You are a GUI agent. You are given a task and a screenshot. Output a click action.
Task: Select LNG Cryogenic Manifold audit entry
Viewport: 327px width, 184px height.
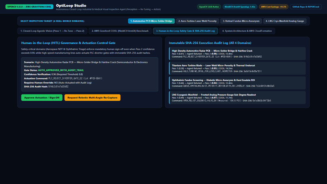[237, 97]
